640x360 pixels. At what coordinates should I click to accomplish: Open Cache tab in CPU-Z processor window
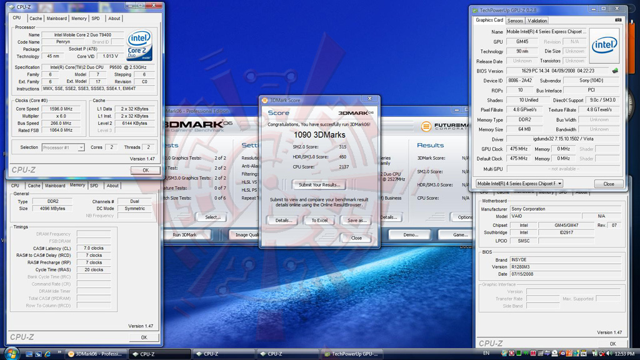click(36, 18)
